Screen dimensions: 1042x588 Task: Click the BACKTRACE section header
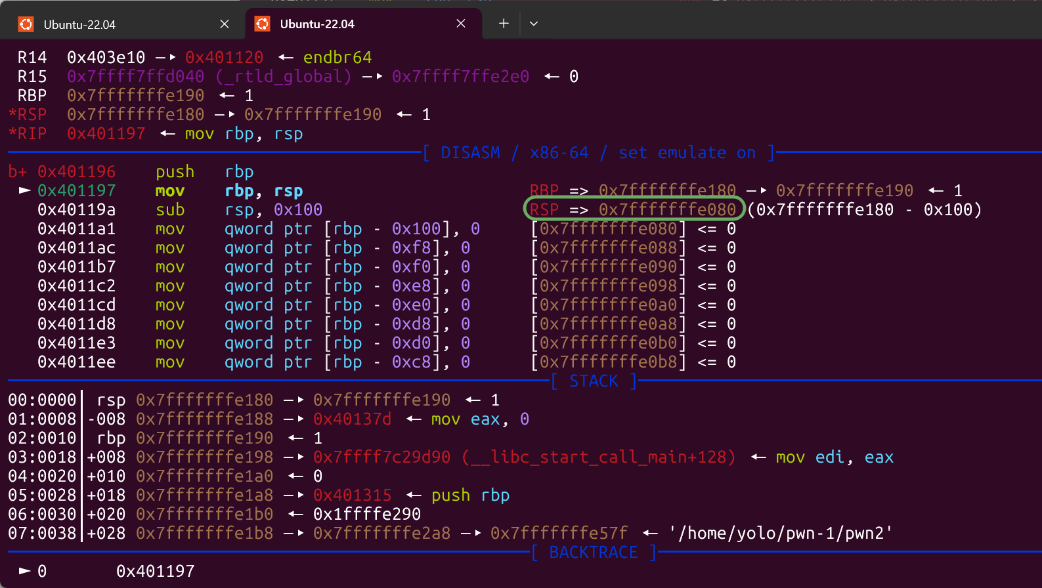(593, 553)
